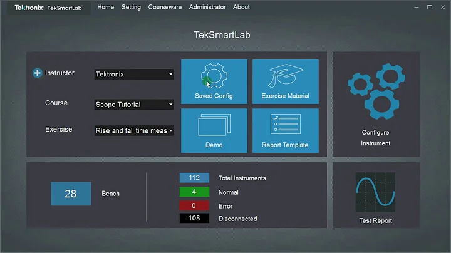The height and width of the screenshot is (253, 451).
Task: Click the Bench count box showing 28
Action: 71,194
